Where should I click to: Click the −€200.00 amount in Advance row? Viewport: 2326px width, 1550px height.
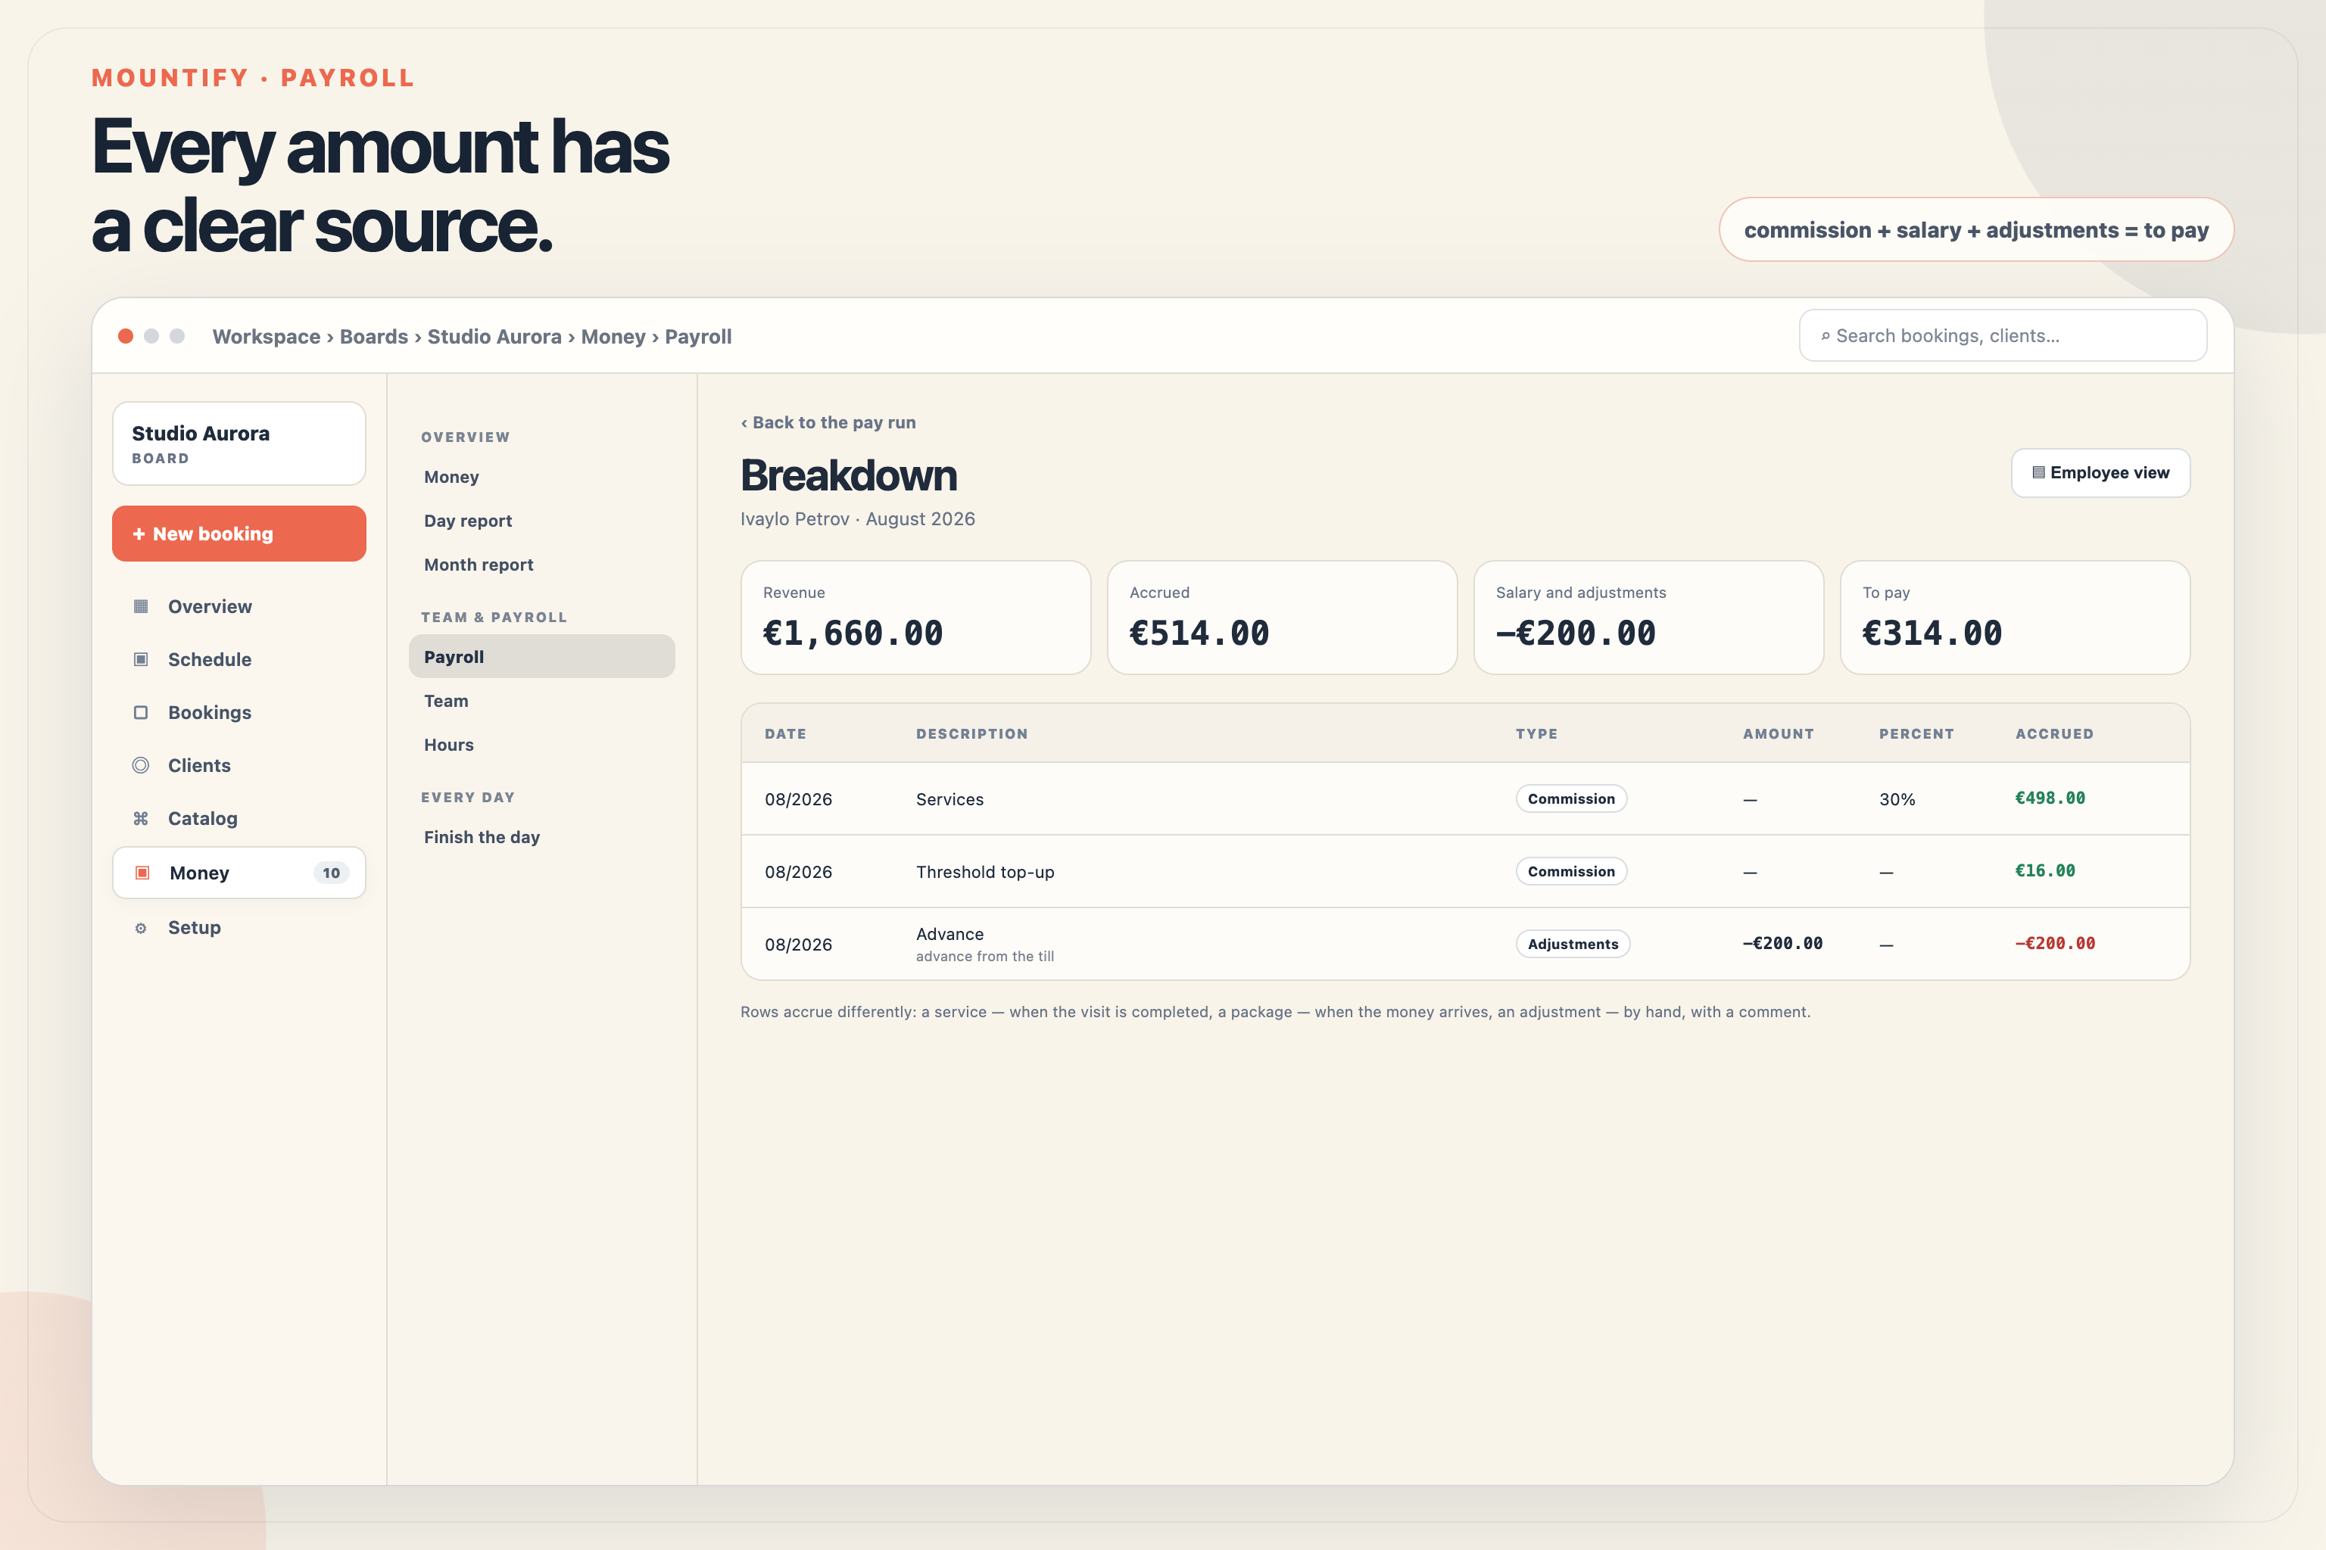1782,943
